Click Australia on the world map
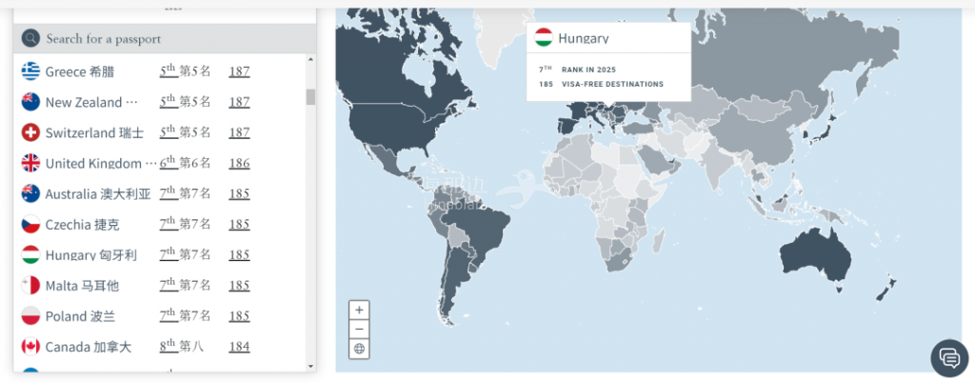This screenshot has width=975, height=383. 814,253
